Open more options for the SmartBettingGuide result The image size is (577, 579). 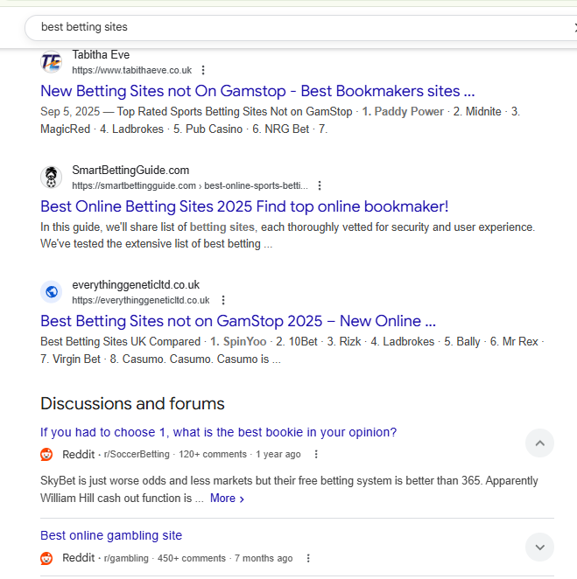tap(320, 185)
